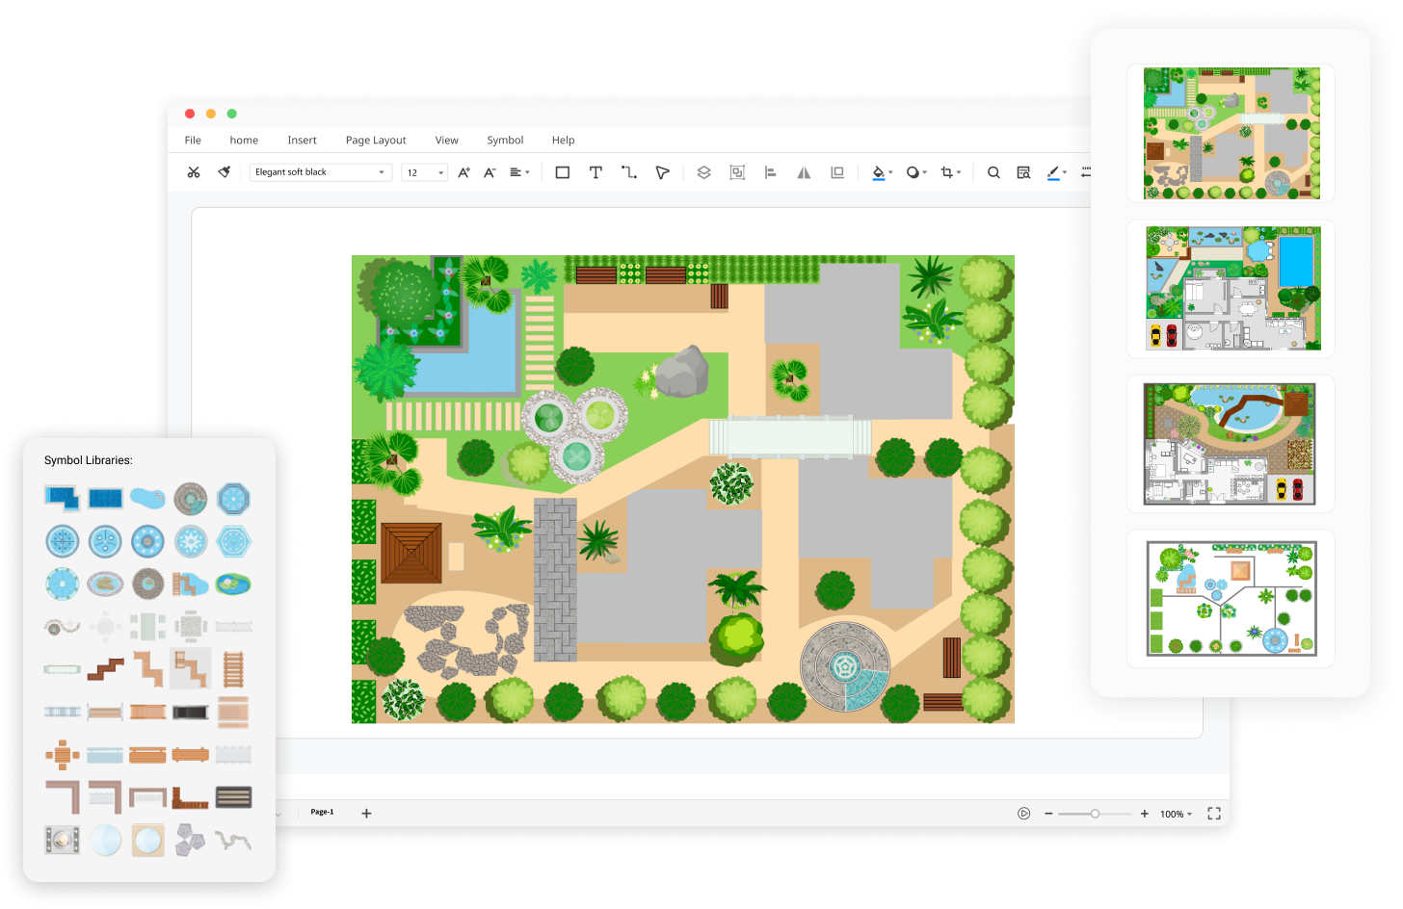Click the Cut scissors icon
This screenshot has height=909, width=1403.
coord(194,172)
